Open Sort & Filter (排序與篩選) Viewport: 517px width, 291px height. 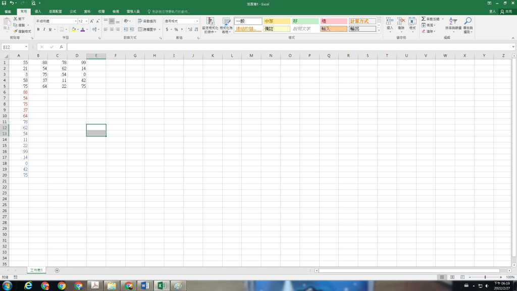click(453, 25)
